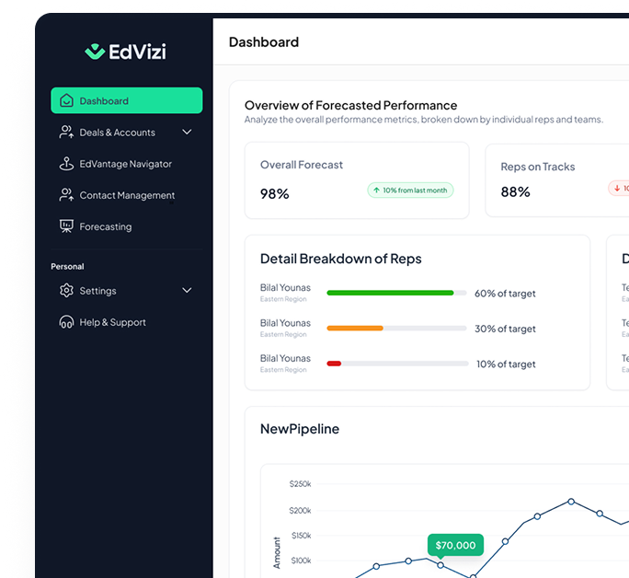
Task: Click the EdVantage Navigator joystick icon
Action: pos(66,164)
